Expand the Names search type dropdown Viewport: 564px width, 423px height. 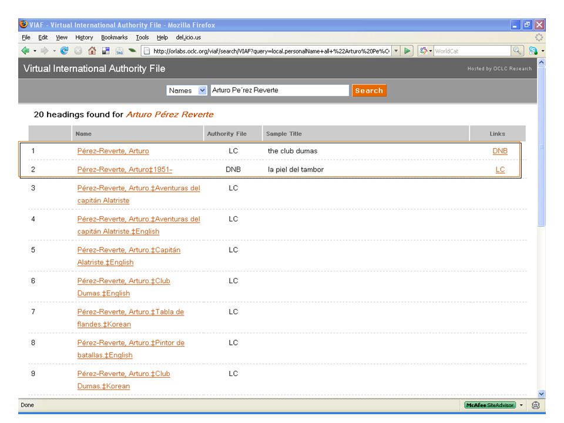pos(187,90)
